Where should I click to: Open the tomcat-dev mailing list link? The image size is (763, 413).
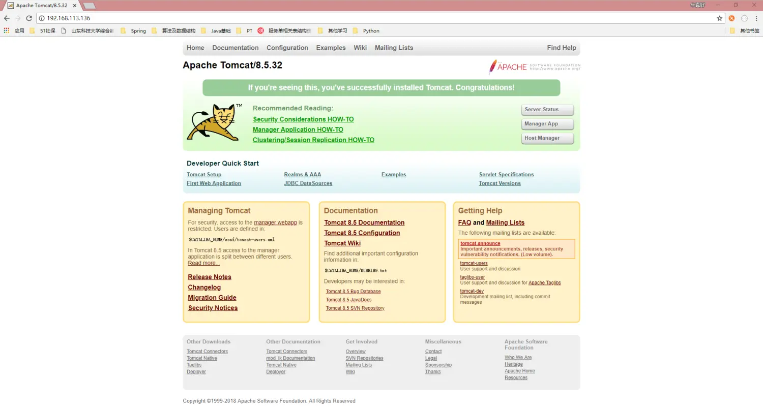(472, 292)
